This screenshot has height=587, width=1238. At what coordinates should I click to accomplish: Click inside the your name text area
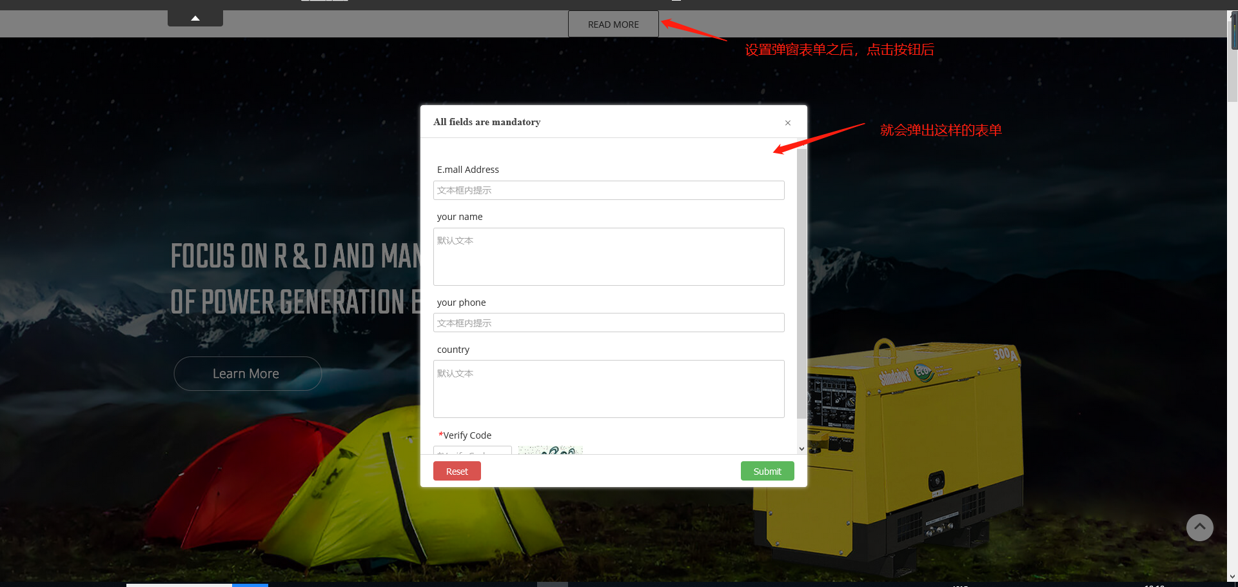click(x=608, y=257)
